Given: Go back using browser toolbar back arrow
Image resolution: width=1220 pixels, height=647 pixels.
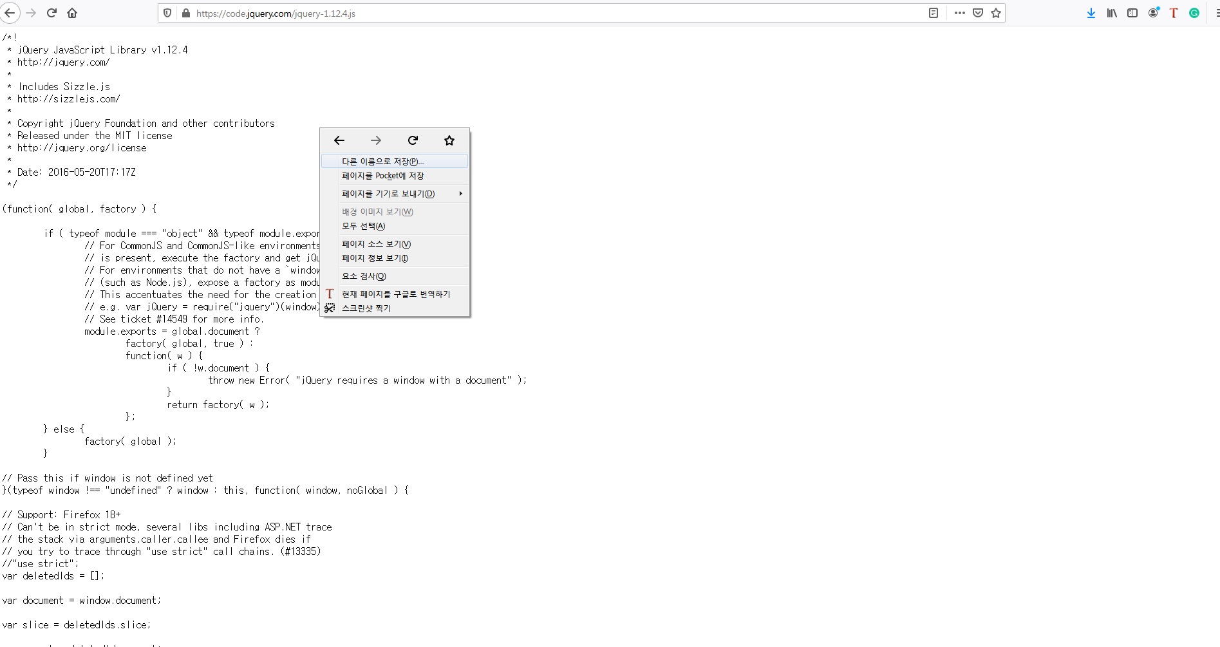Looking at the screenshot, I should pyautogui.click(x=10, y=13).
